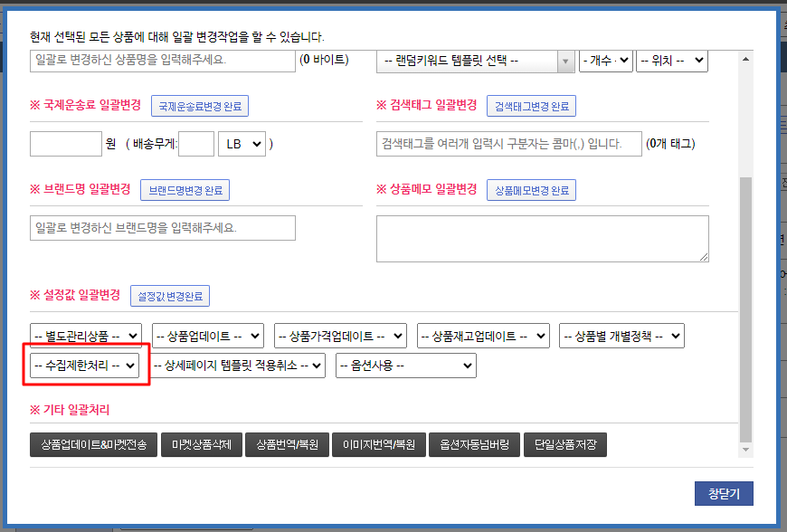The width and height of the screenshot is (787, 532).
Task: Click the 국제운송료변경 완료 button
Action: point(200,106)
